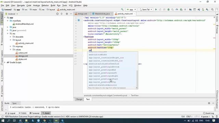Click the Stop square icon

185,10
